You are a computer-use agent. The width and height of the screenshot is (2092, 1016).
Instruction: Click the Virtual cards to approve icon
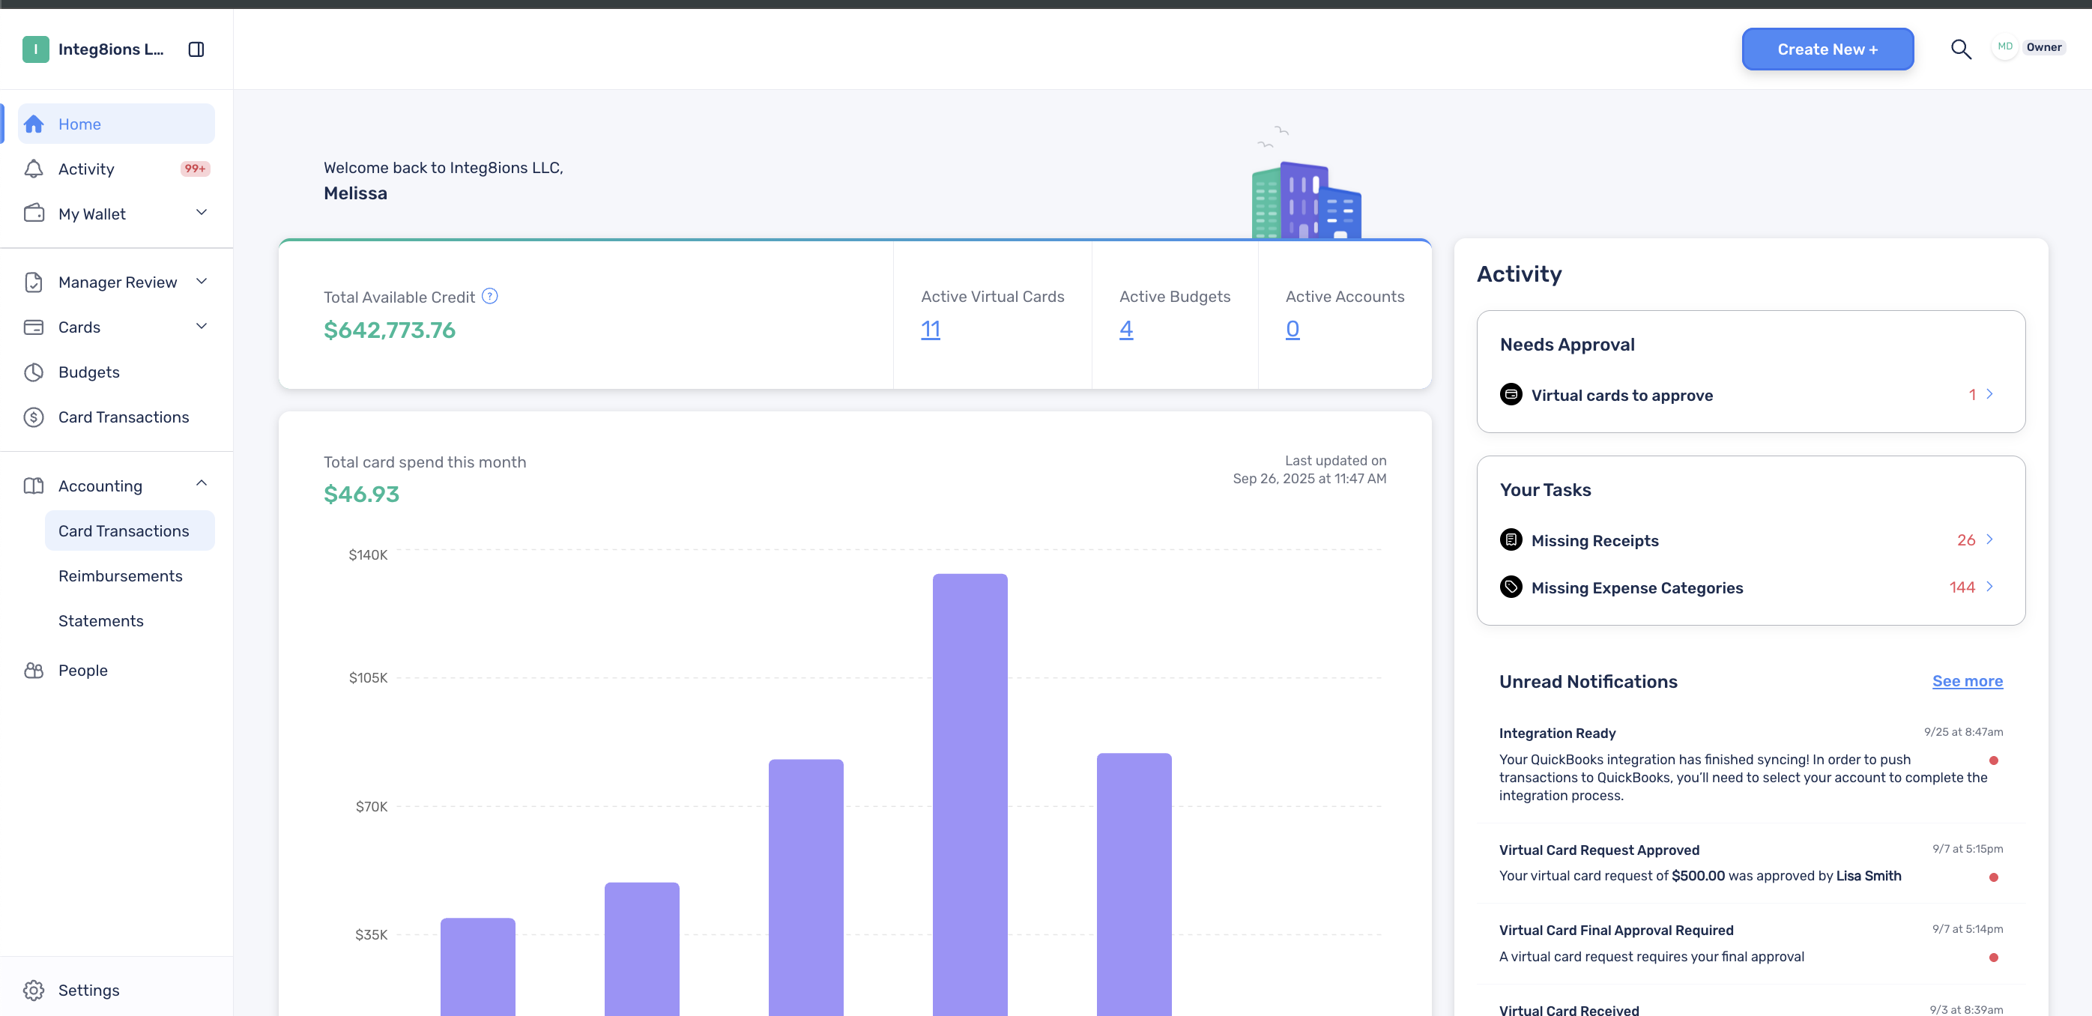point(1511,395)
